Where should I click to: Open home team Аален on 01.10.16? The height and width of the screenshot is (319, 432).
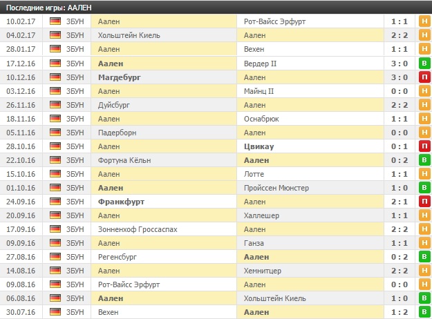tap(111, 188)
